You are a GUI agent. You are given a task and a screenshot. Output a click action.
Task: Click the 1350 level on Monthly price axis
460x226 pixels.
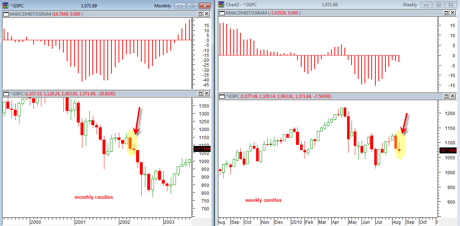tap(204, 106)
